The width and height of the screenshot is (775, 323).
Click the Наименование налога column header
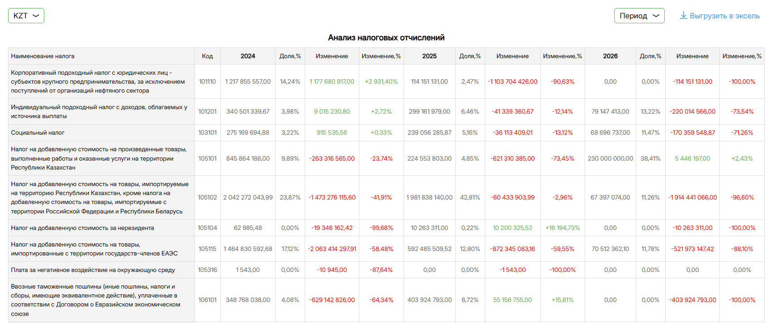click(x=43, y=56)
